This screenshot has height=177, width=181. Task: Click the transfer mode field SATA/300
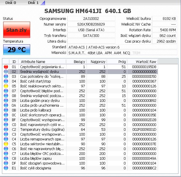[x=91, y=35]
